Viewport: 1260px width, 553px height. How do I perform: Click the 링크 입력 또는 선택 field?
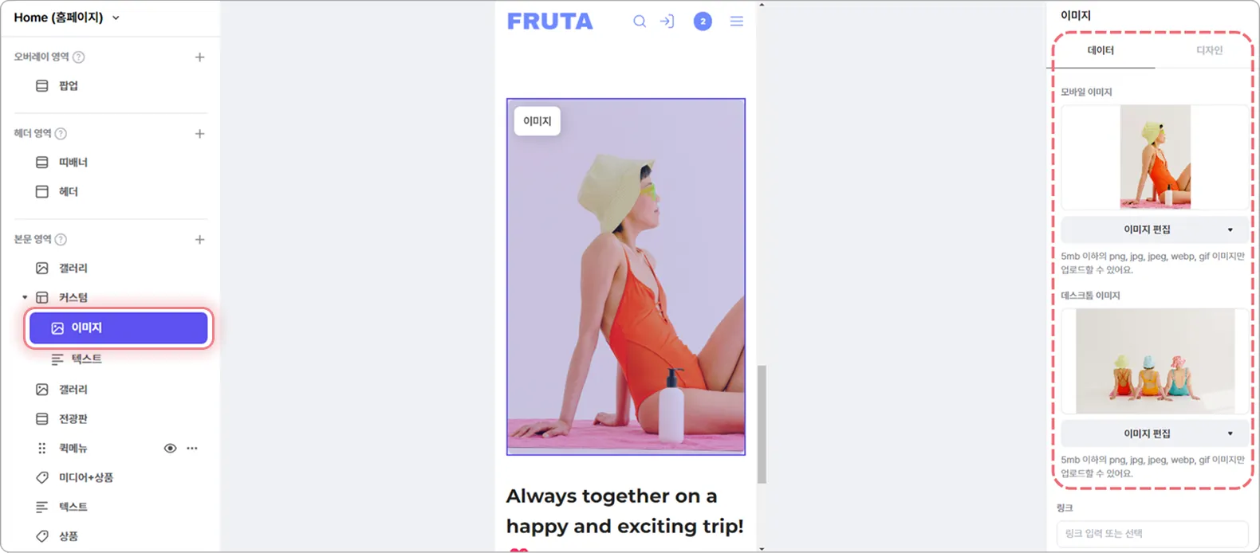pyautogui.click(x=1152, y=534)
